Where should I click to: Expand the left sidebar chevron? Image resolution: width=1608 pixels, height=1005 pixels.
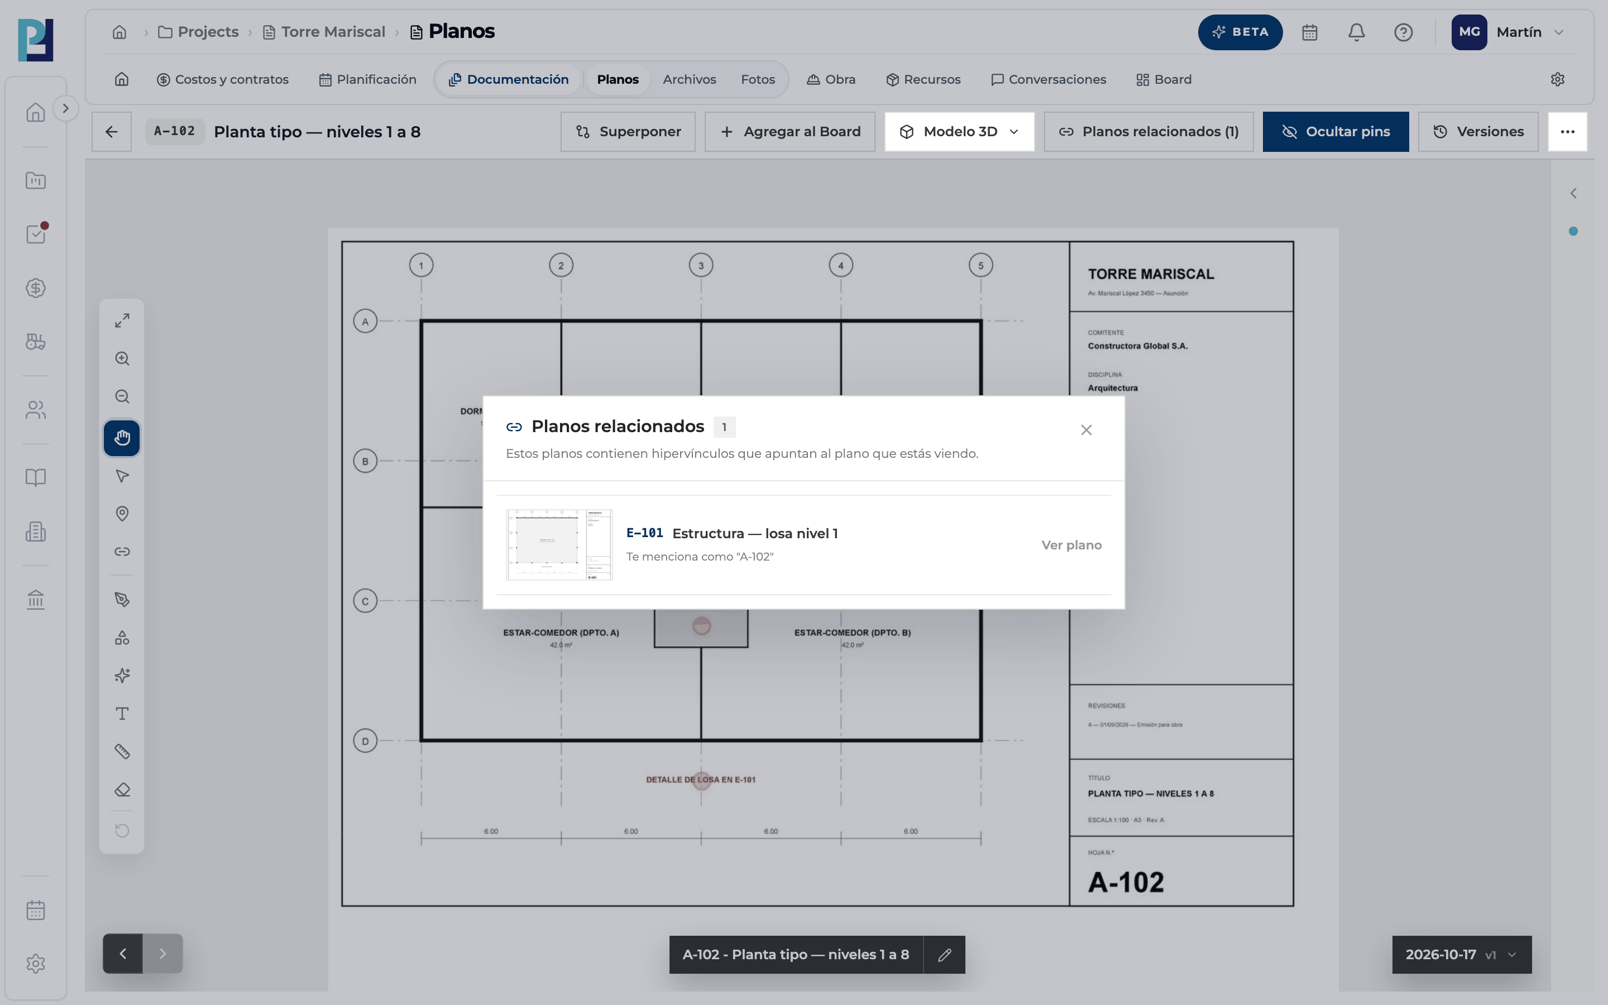pyautogui.click(x=65, y=108)
